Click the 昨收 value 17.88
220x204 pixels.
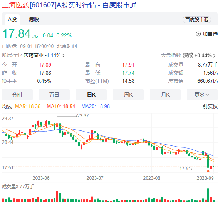[45, 73]
